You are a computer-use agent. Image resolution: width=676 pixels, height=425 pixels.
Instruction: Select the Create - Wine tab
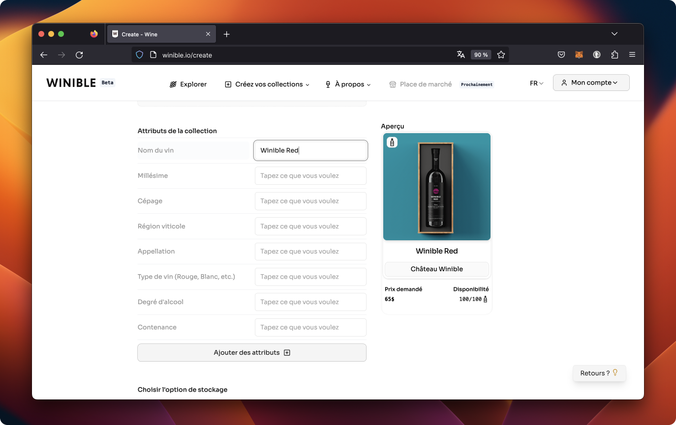coord(161,34)
